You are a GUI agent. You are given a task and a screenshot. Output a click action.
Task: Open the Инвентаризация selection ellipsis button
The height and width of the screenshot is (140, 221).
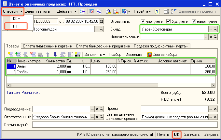pyautogui.click(x=206, y=37)
